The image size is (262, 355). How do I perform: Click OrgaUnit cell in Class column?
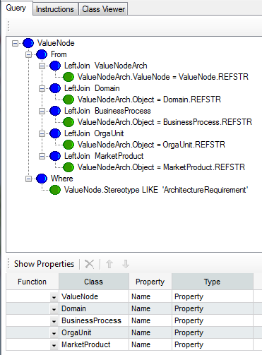point(94,332)
